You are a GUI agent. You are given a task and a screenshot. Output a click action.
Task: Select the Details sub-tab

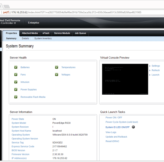click(26, 38)
